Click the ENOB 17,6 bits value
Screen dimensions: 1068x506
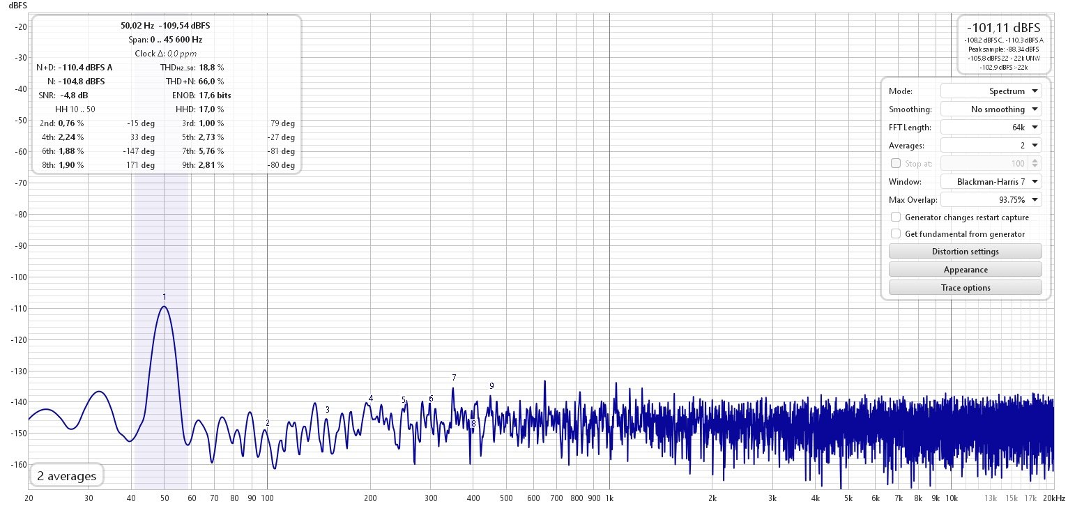[x=215, y=95]
